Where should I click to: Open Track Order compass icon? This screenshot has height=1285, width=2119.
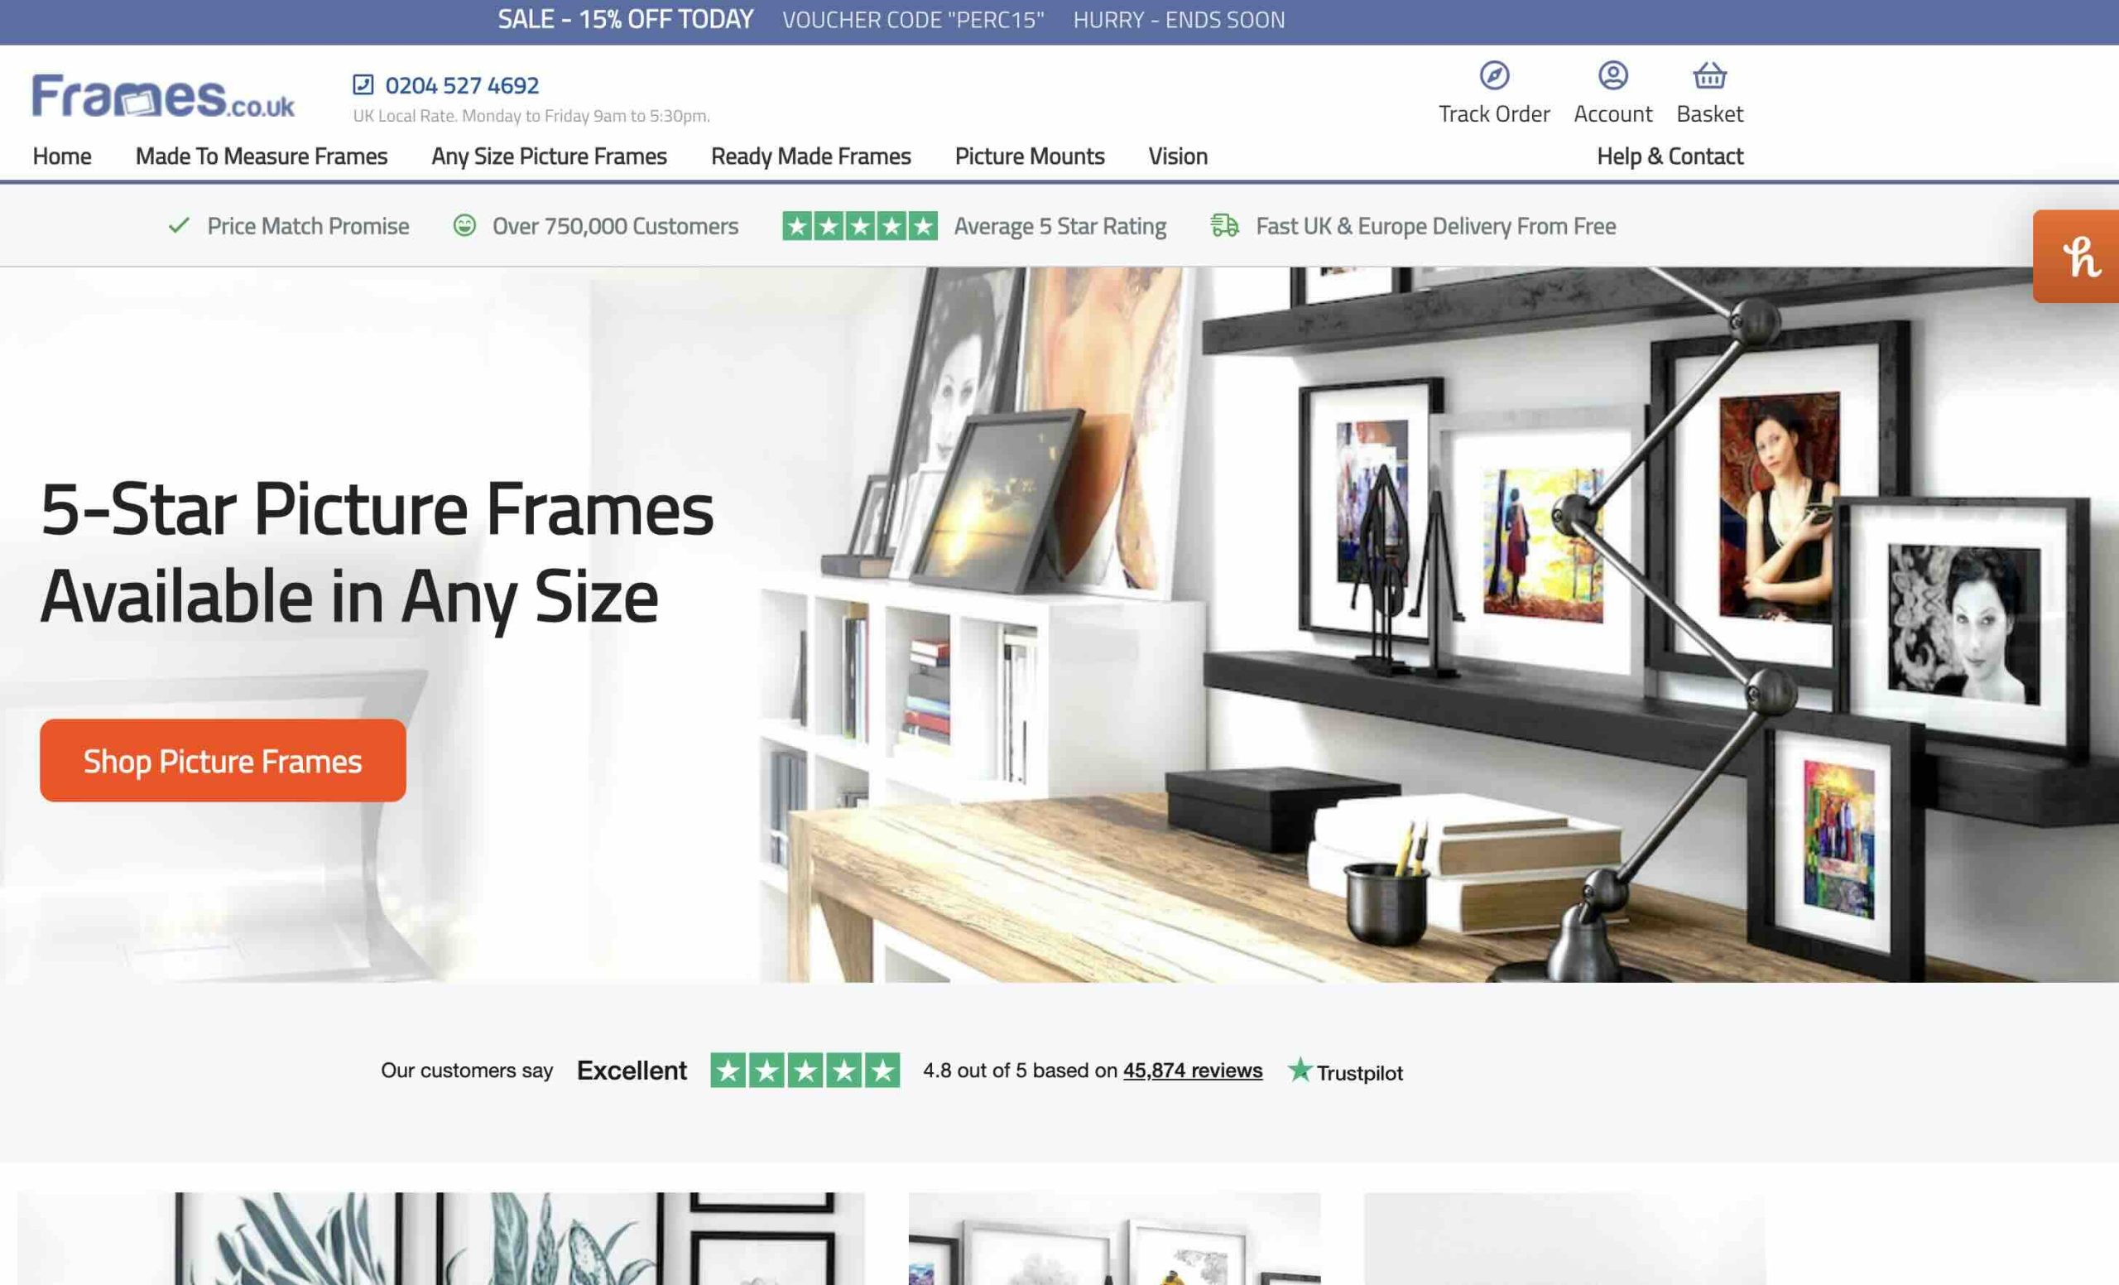(1494, 75)
